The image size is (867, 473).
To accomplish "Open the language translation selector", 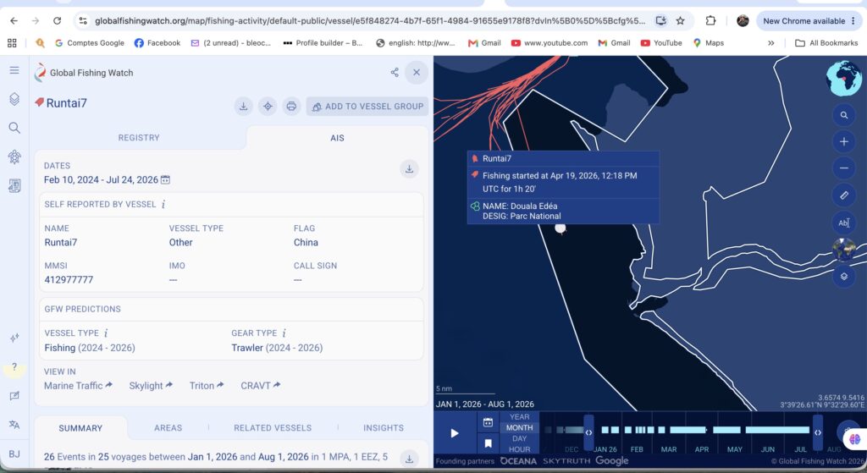I will [14, 425].
